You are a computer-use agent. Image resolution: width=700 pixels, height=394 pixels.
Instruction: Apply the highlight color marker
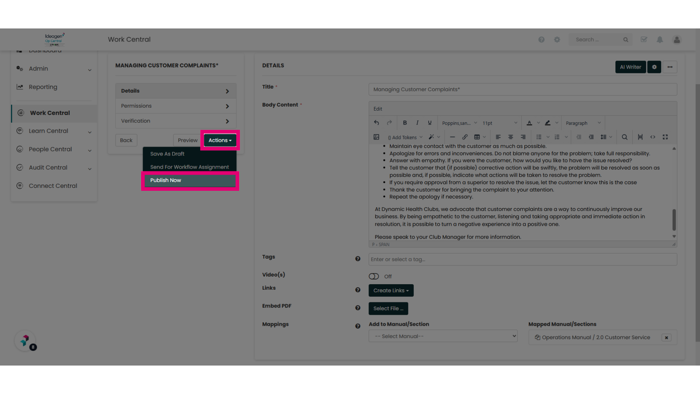point(548,123)
